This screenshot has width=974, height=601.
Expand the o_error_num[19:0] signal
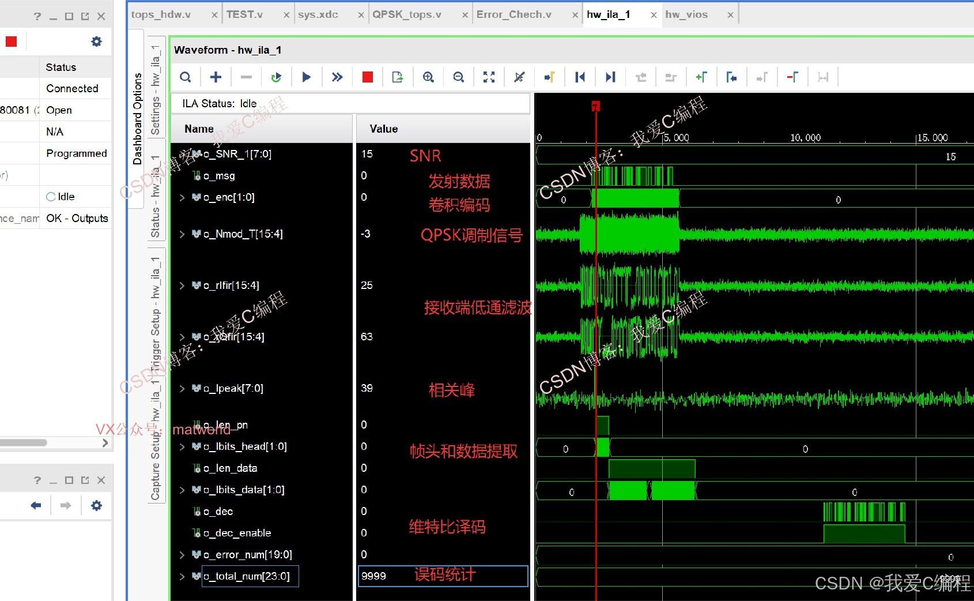tap(182, 554)
